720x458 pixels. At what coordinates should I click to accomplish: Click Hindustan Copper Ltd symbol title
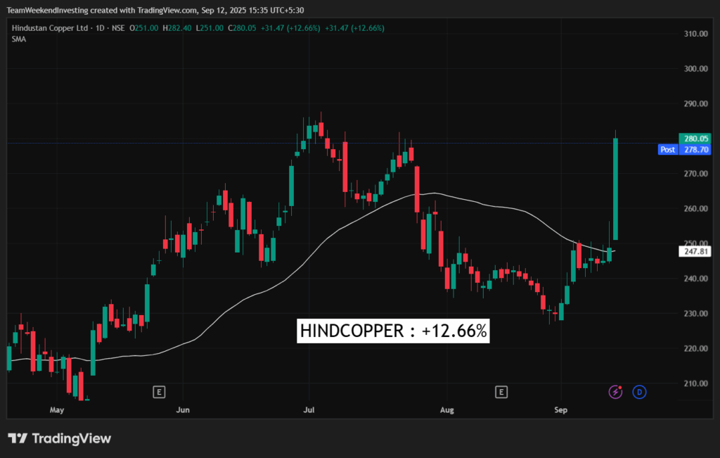click(x=50, y=28)
